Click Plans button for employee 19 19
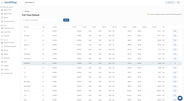This screenshot has height=101, width=184. click(175, 77)
